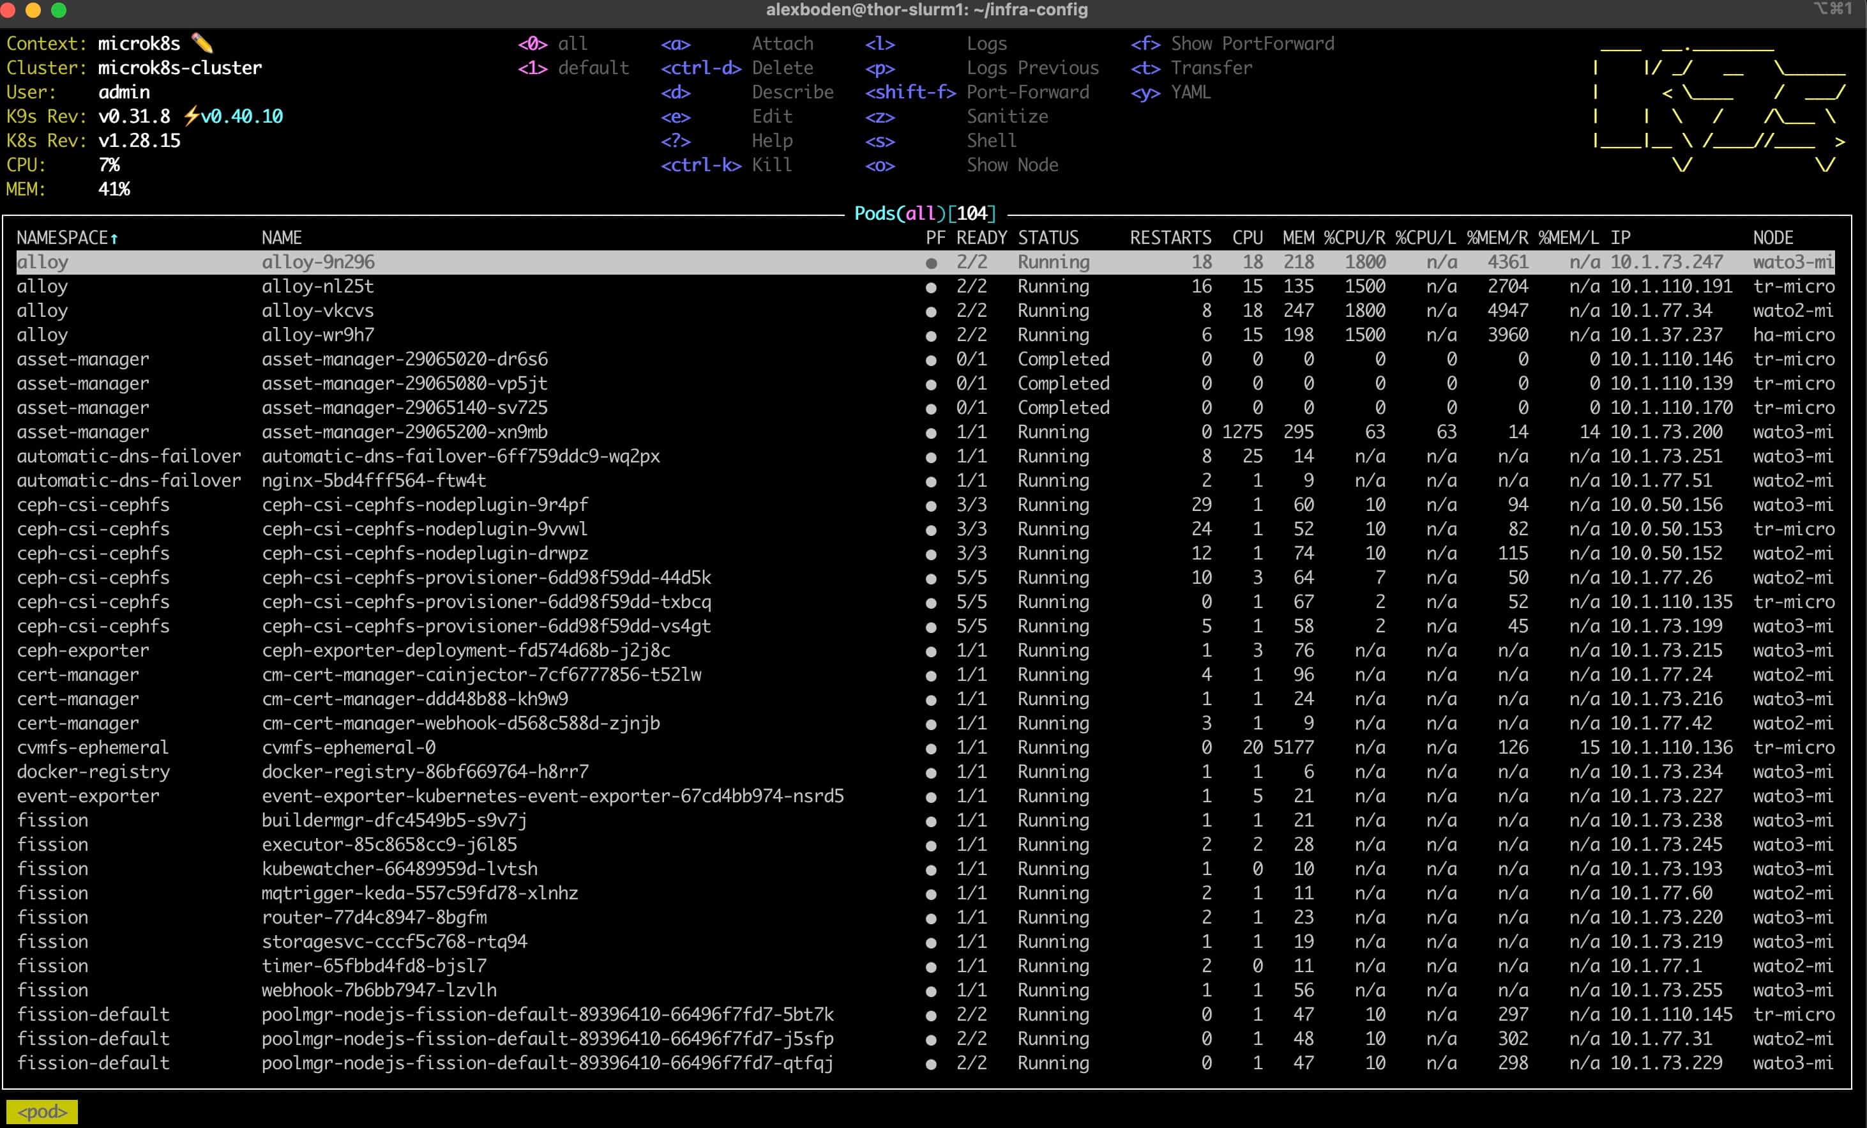The image size is (1867, 1128).
Task: Click the pencil icon next to microk8s context
Action: 202,42
